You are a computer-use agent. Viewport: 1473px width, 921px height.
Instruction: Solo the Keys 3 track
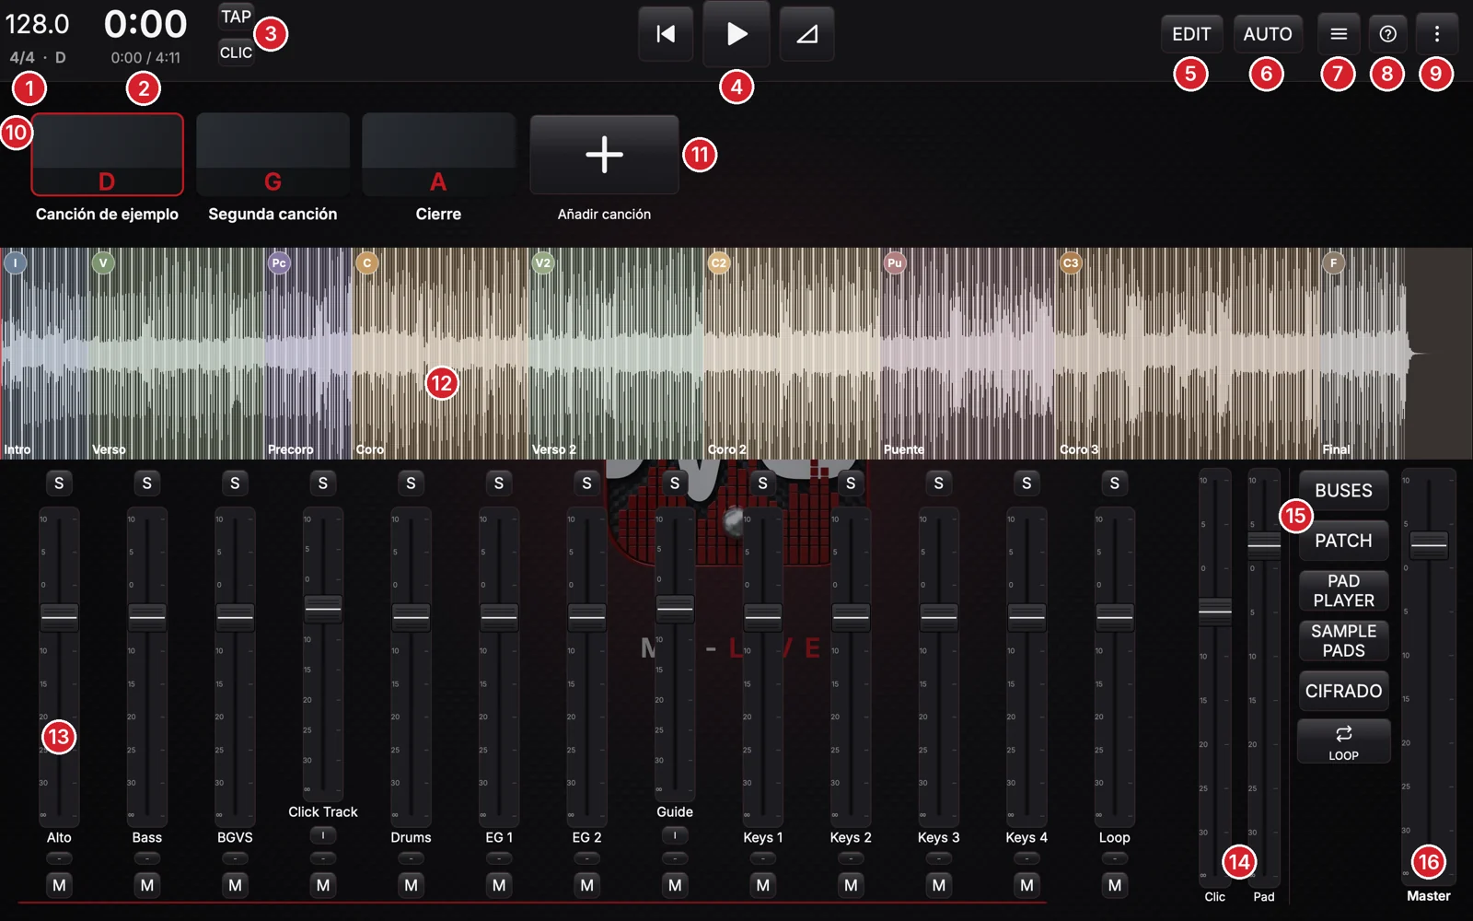(938, 484)
